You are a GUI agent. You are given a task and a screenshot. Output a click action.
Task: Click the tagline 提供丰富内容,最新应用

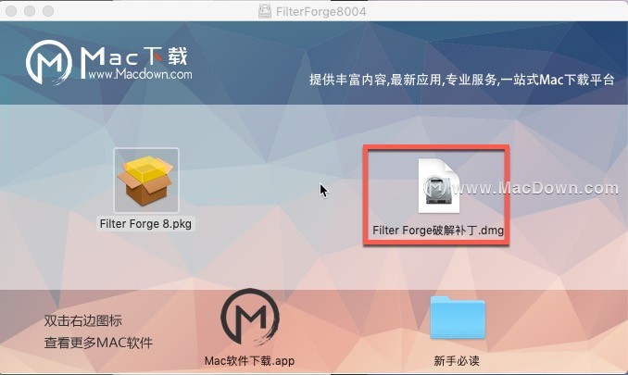tap(375, 80)
